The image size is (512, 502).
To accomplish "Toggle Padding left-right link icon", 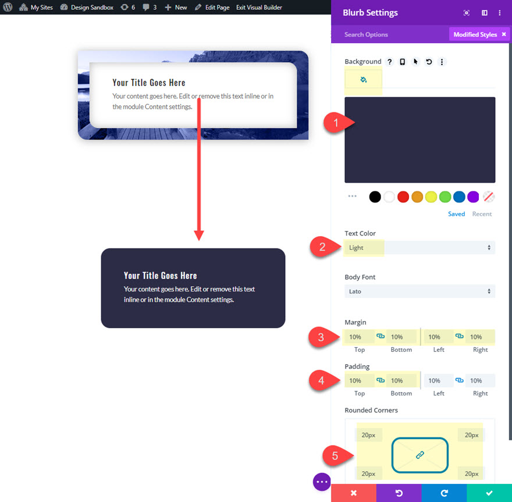I will pyautogui.click(x=460, y=380).
